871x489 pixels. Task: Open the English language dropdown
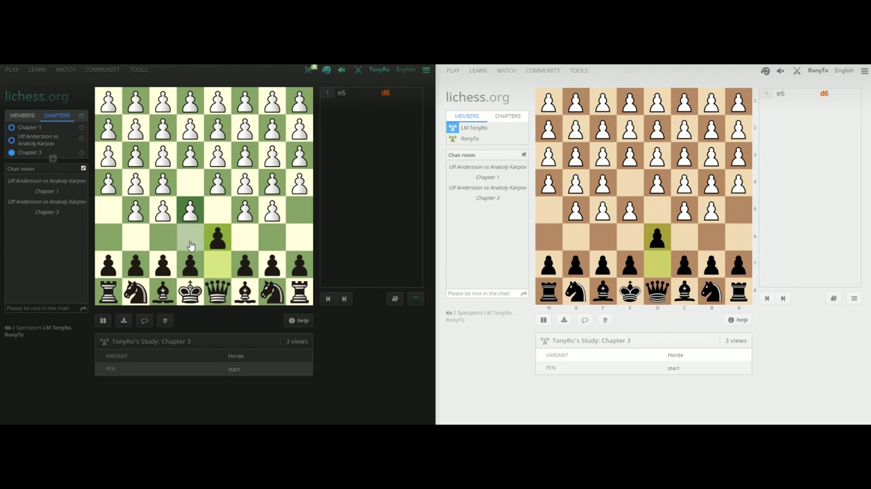tap(406, 69)
